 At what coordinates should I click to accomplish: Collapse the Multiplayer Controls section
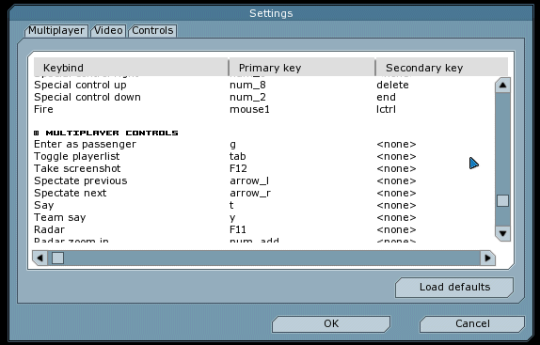click(37, 133)
